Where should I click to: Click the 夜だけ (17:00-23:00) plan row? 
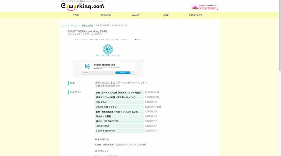click(x=120, y=121)
